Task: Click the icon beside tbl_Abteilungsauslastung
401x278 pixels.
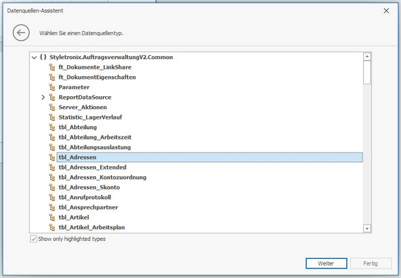Action: [52, 148]
